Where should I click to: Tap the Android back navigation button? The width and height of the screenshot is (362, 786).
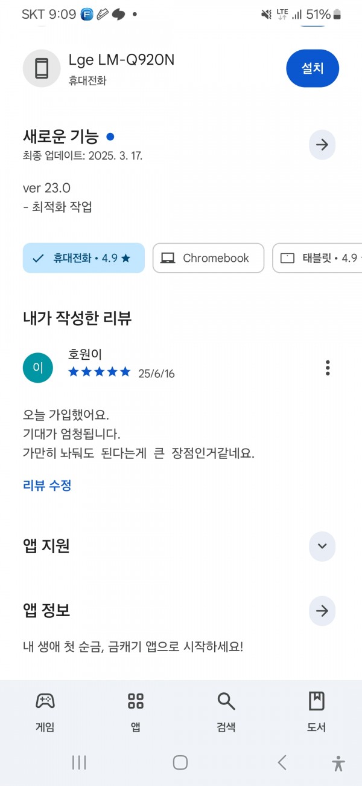[x=282, y=762]
